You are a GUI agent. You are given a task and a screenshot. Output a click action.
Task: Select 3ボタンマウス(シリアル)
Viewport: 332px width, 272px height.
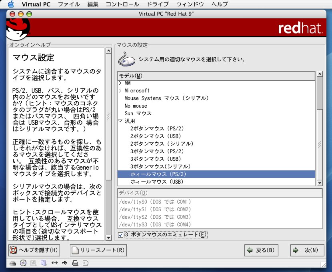(216, 166)
